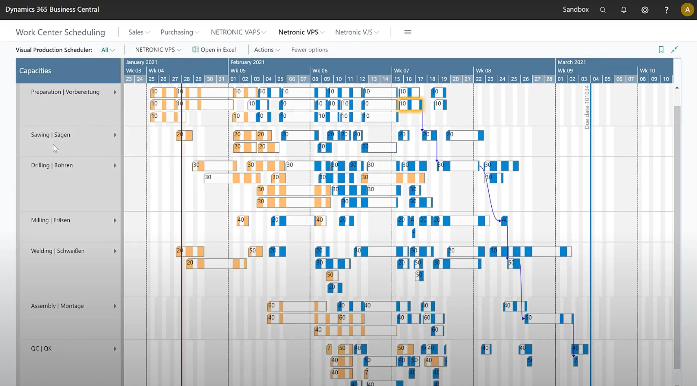Click the vertical scrollbar thumb

(677, 237)
